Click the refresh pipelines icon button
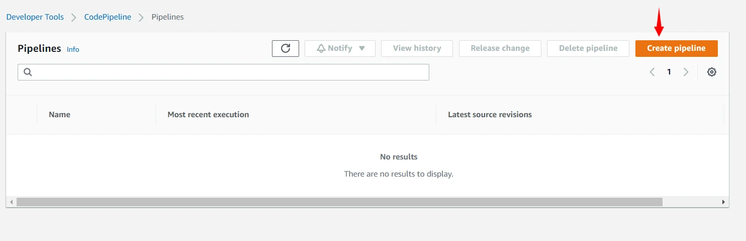The height and width of the screenshot is (241, 746). coord(286,48)
